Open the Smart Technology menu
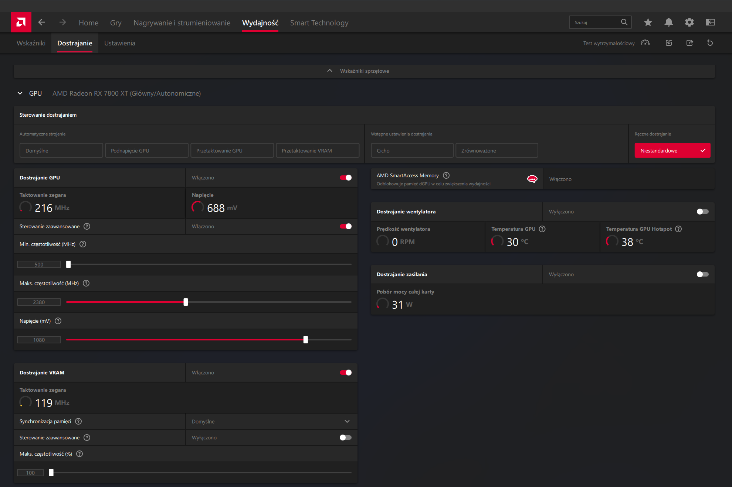 click(319, 23)
